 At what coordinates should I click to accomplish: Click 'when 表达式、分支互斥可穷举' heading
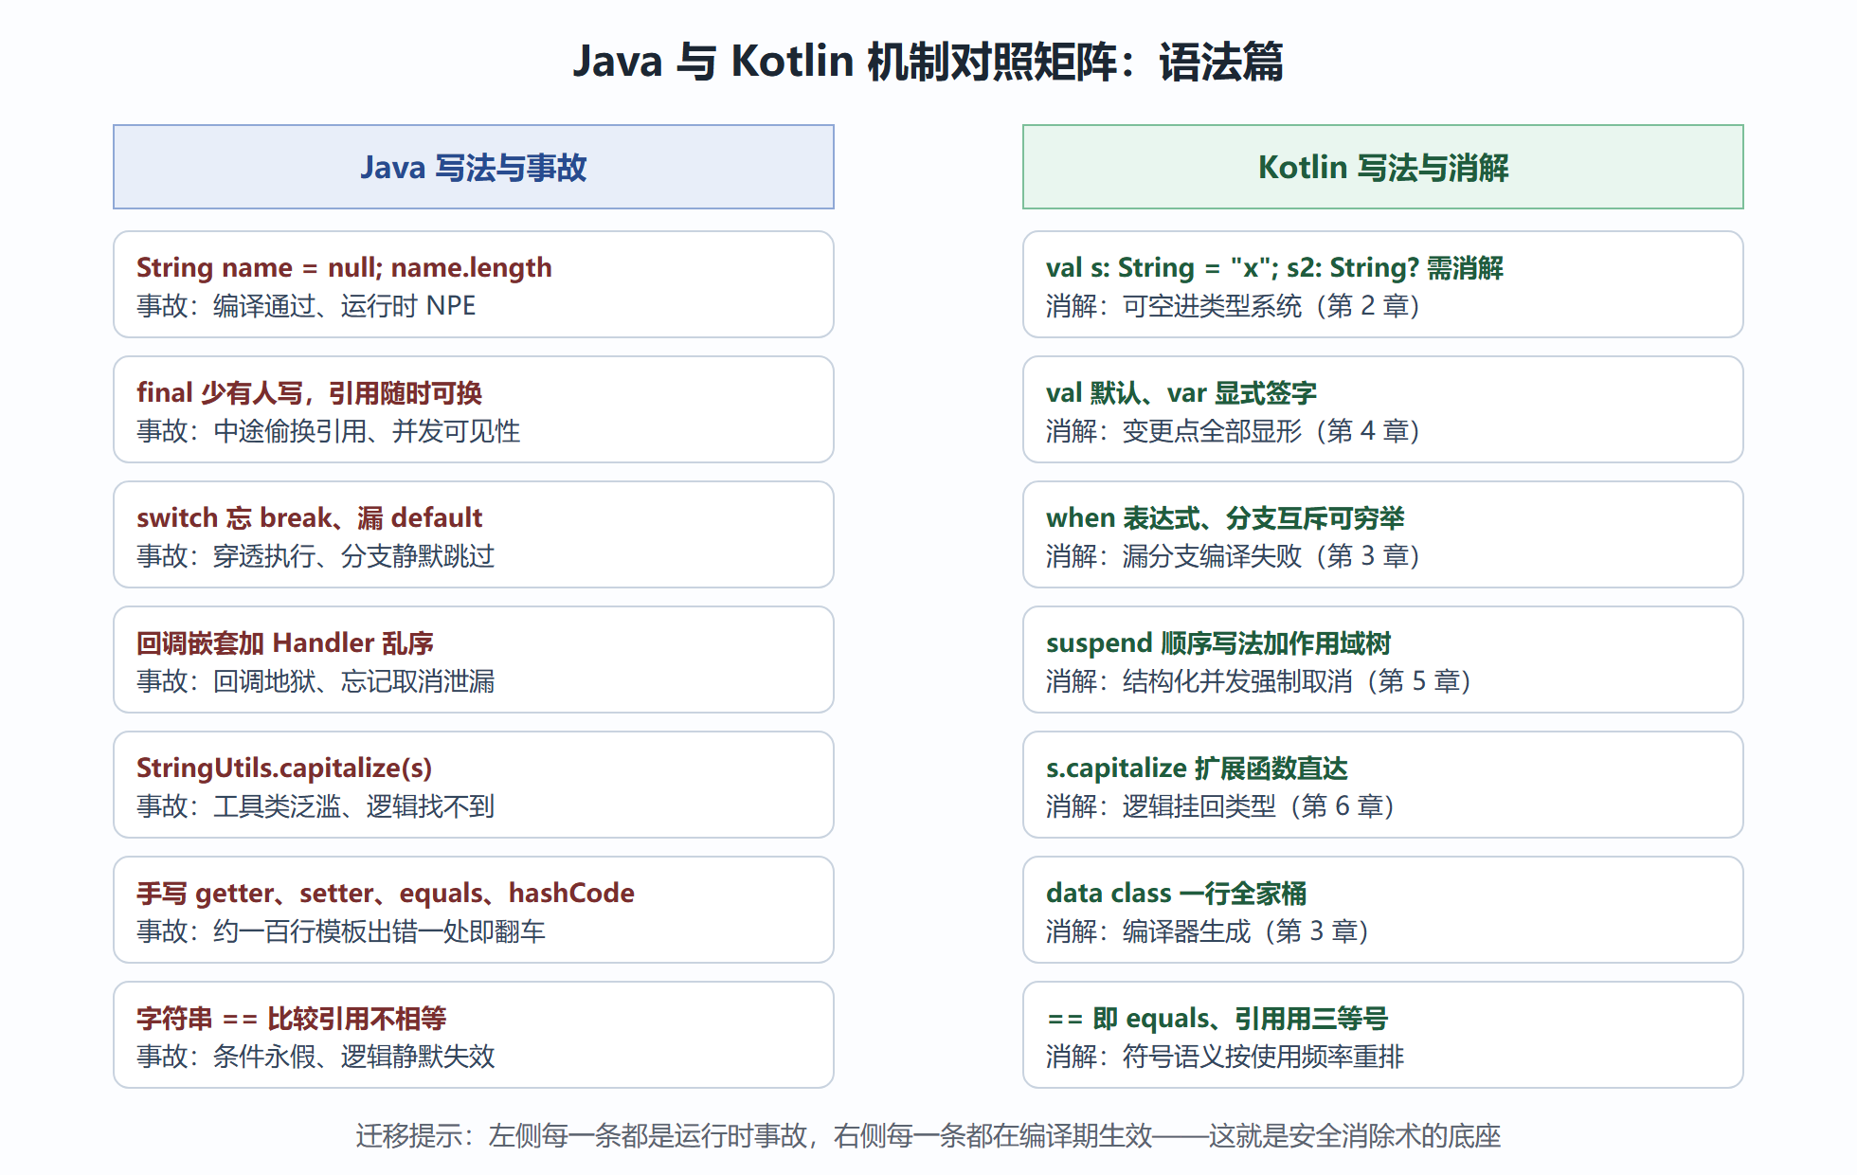[x=1225, y=517]
